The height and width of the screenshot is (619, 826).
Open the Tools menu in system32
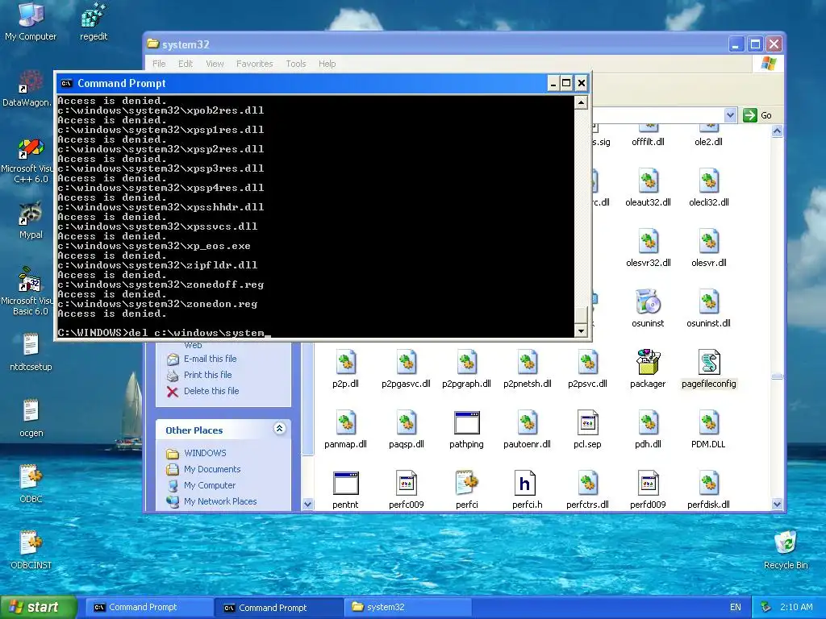[x=295, y=64]
